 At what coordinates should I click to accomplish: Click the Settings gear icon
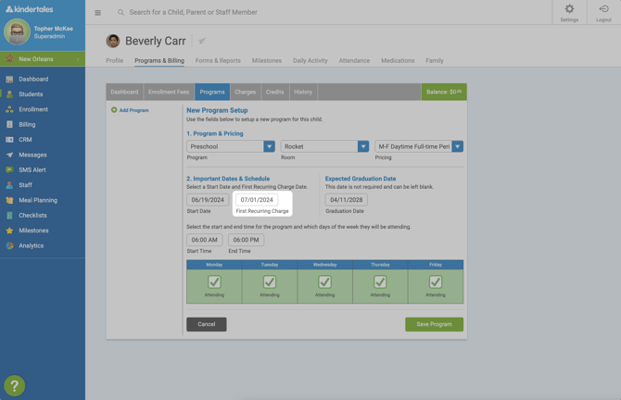pyautogui.click(x=569, y=9)
